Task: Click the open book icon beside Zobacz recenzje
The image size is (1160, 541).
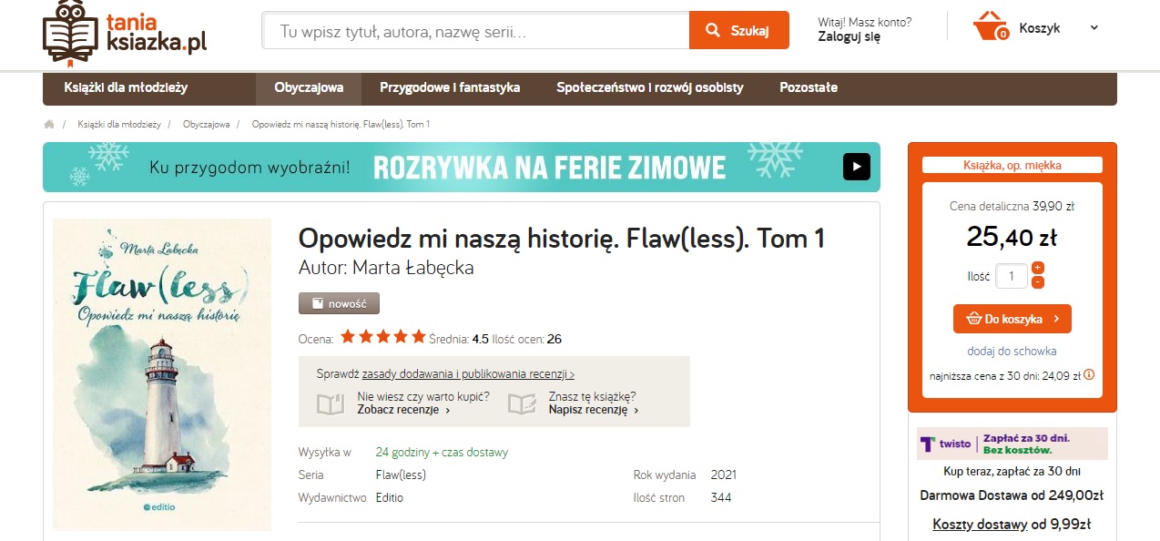Action: click(331, 403)
